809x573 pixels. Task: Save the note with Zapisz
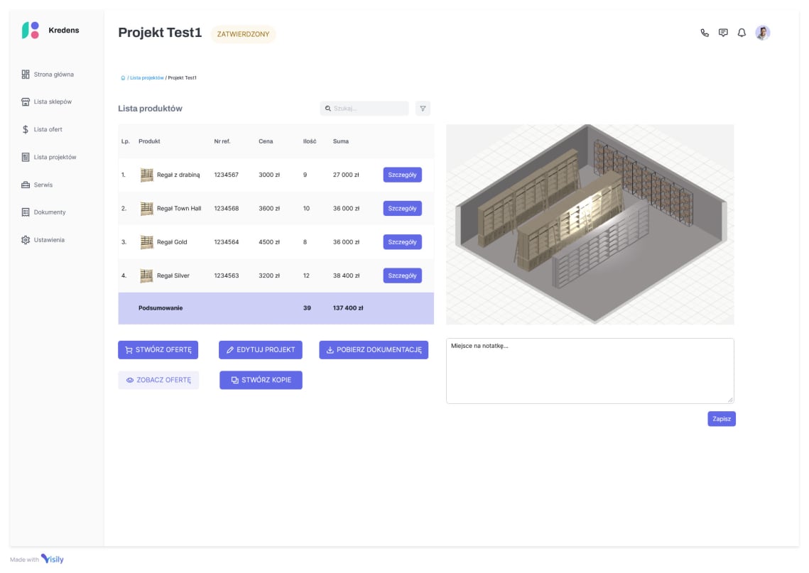[721, 418]
